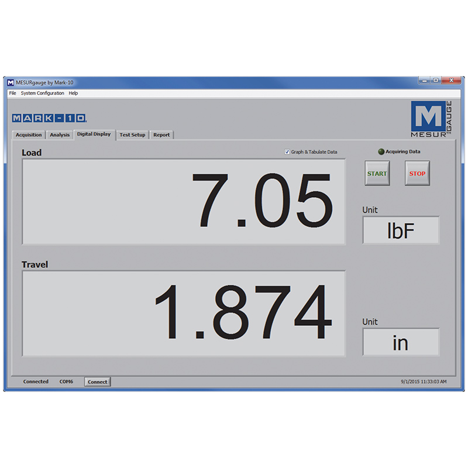Switch to the Acquisition tab
Viewport: 468px width, 468px height.
click(x=29, y=135)
